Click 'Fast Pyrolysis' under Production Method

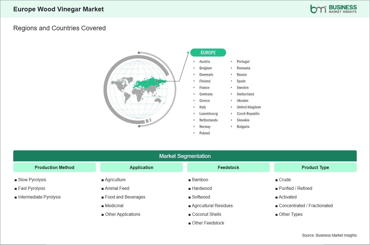tap(31, 188)
